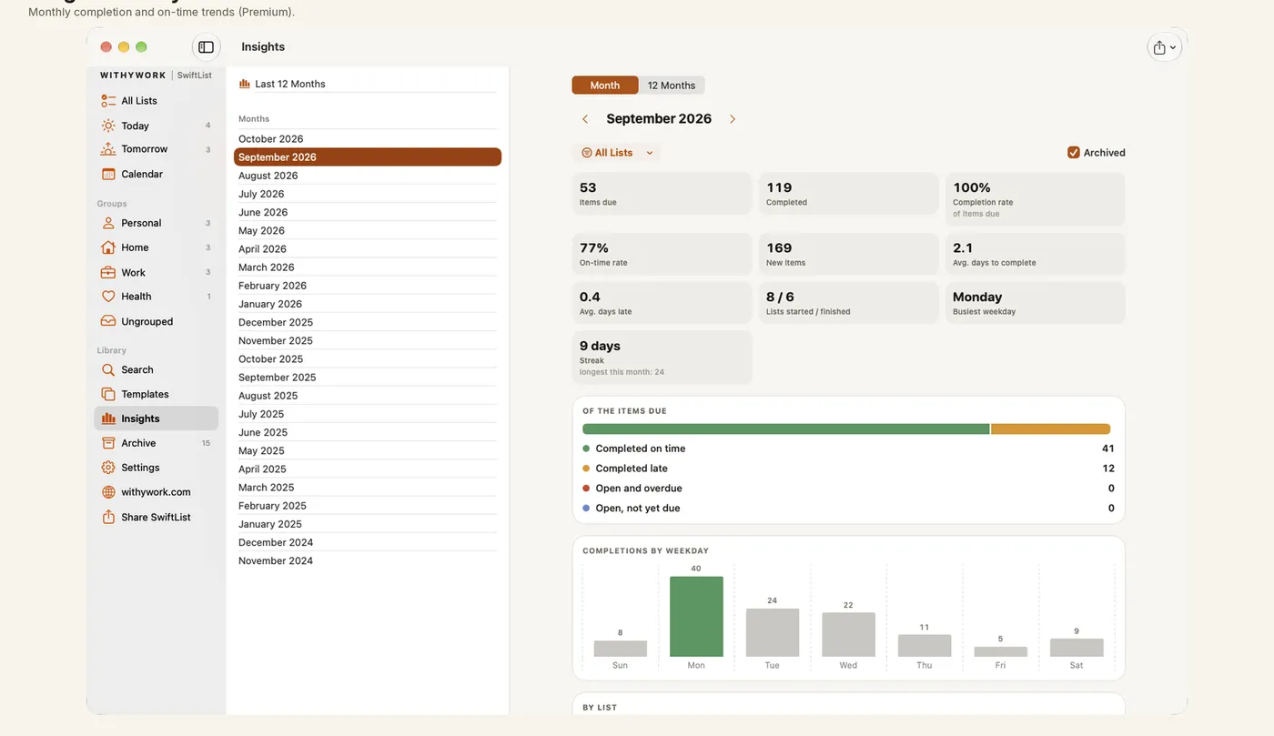Select December 2025 in months list

[x=368, y=322]
